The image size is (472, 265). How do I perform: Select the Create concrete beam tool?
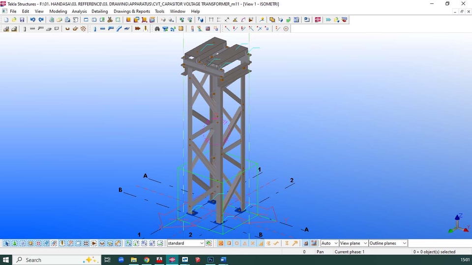tap(32, 29)
